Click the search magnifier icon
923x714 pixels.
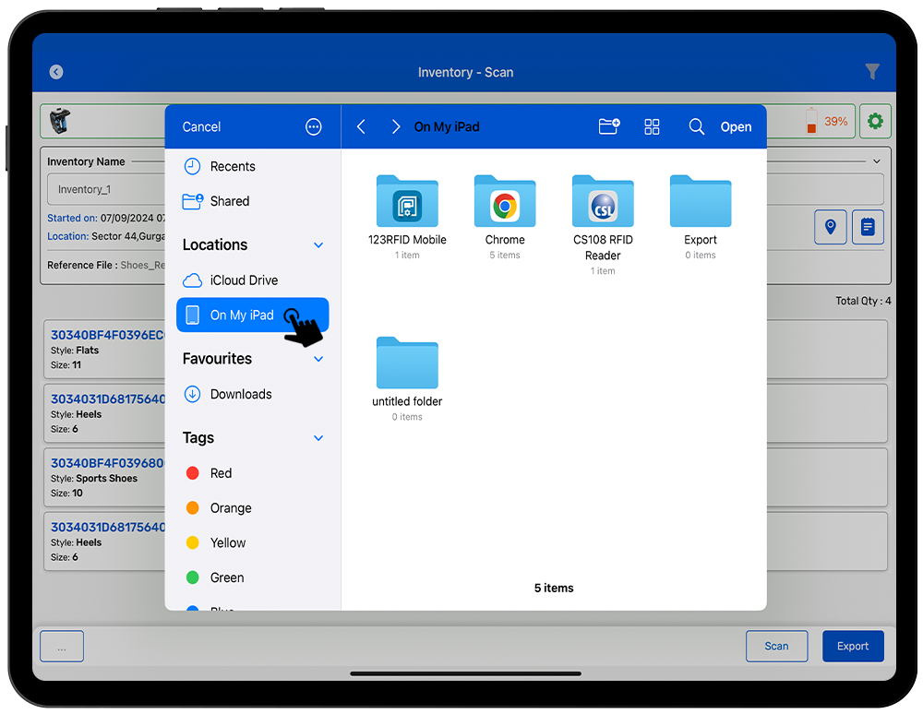[697, 127]
